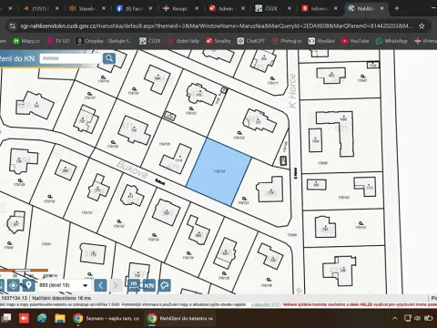Open the WhatsApp bookmark

(x=391, y=41)
